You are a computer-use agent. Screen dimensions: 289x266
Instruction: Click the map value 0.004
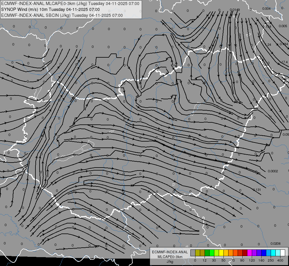[x=266, y=9]
